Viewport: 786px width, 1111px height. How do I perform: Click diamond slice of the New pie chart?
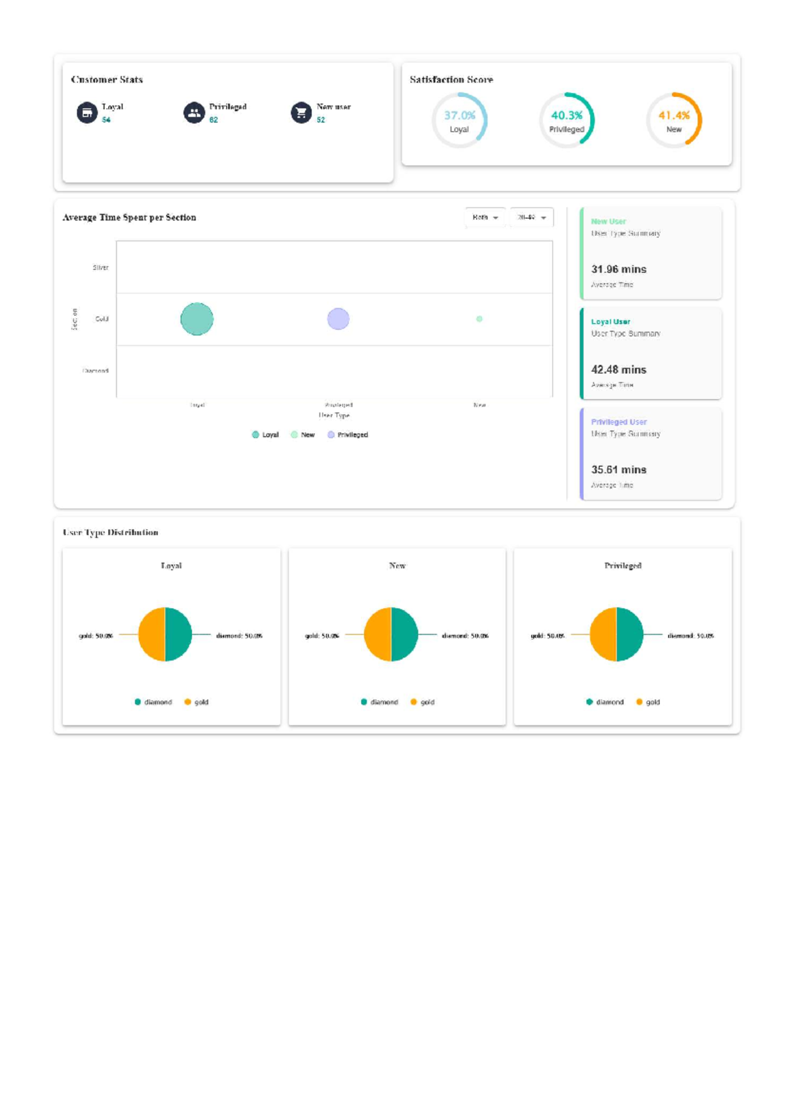click(405, 634)
